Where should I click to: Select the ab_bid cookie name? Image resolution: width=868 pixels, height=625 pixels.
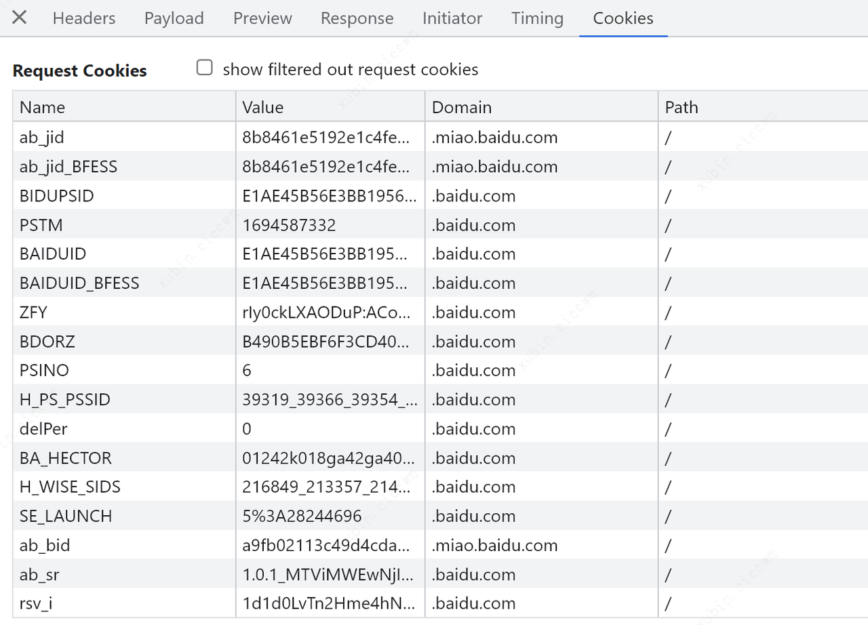45,545
